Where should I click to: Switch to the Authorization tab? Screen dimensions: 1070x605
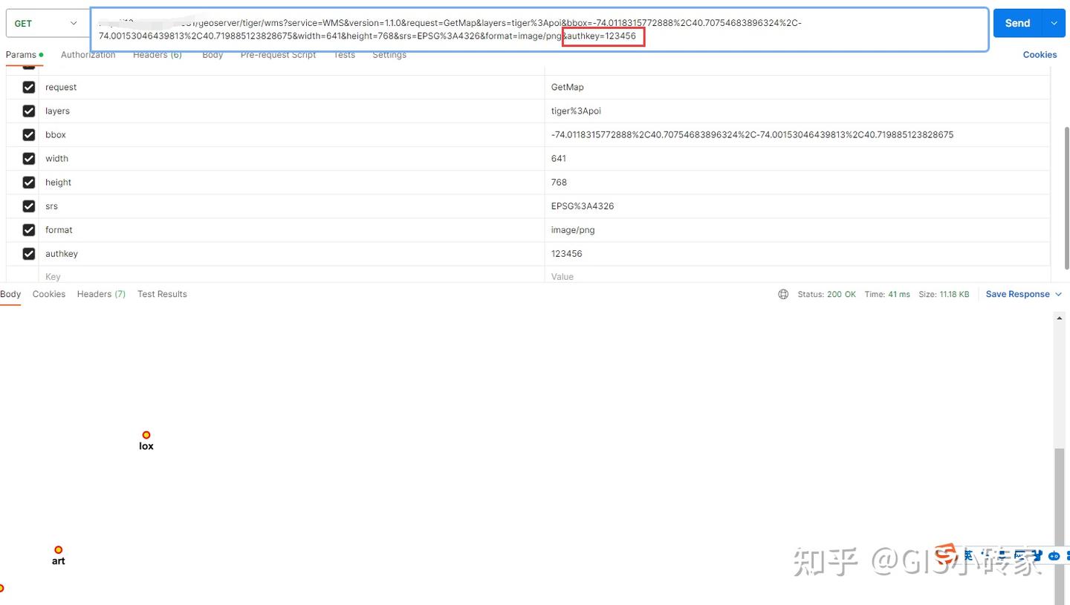click(88, 54)
